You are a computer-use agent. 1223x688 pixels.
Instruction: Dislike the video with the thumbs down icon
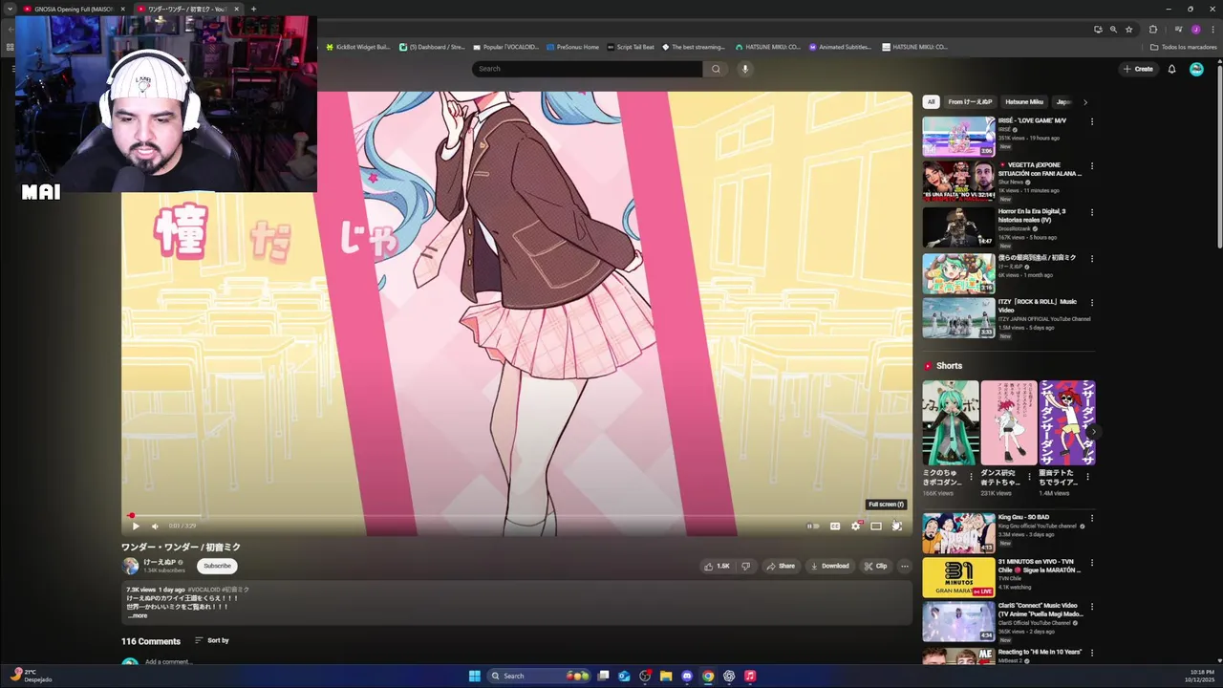point(746,566)
